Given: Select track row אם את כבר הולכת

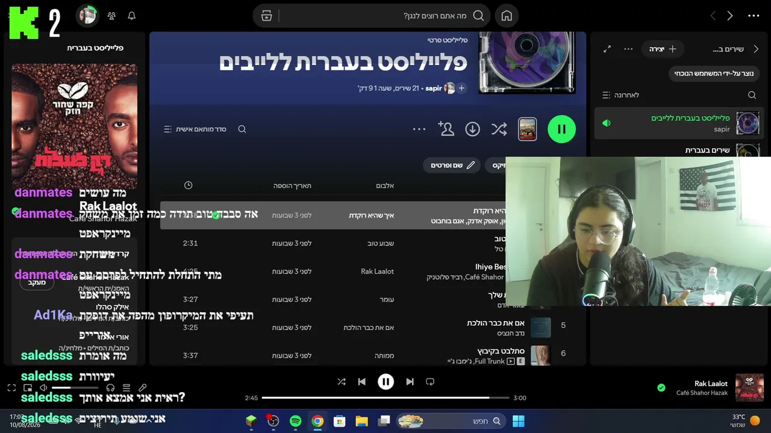Looking at the screenshot, I should [367, 327].
